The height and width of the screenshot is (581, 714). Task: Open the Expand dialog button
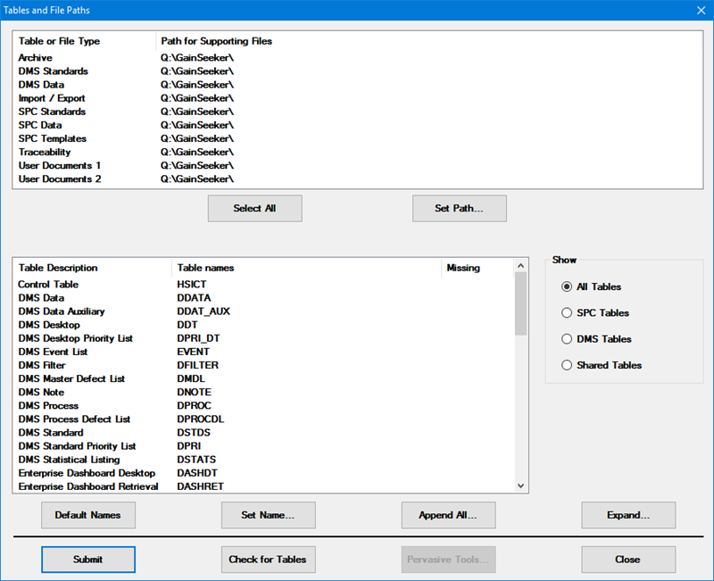tap(628, 515)
